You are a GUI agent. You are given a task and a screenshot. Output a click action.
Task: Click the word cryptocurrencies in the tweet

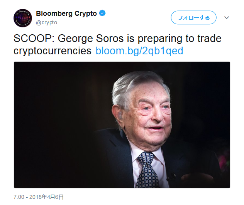tap(53, 51)
